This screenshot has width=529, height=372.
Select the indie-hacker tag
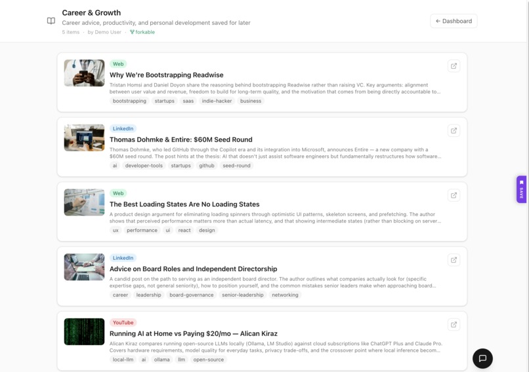(x=217, y=101)
